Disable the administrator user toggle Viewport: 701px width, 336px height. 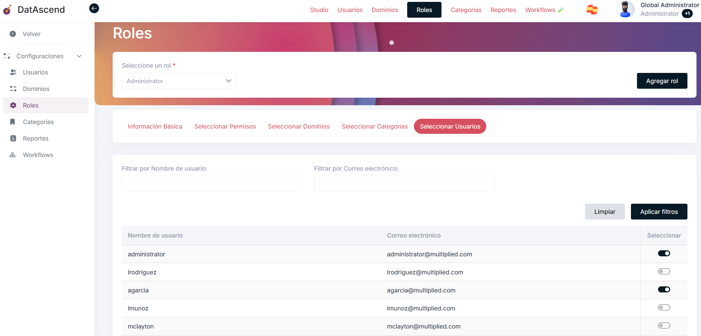coord(664,253)
